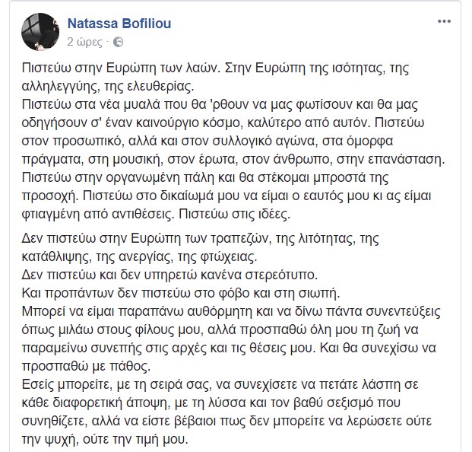Viewport: 472px width, 452px height.
Task: Open Natassa Bofiliou's profile picture
Action: point(36,30)
